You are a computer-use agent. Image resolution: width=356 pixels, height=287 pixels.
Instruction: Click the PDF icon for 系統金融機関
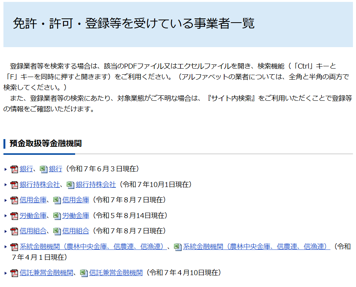tap(14, 247)
